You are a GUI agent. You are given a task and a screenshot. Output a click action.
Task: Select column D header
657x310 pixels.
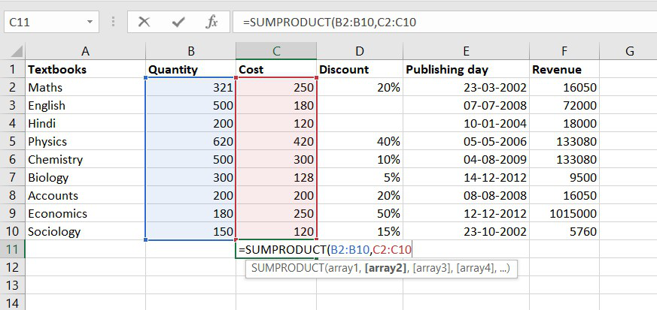click(x=360, y=51)
